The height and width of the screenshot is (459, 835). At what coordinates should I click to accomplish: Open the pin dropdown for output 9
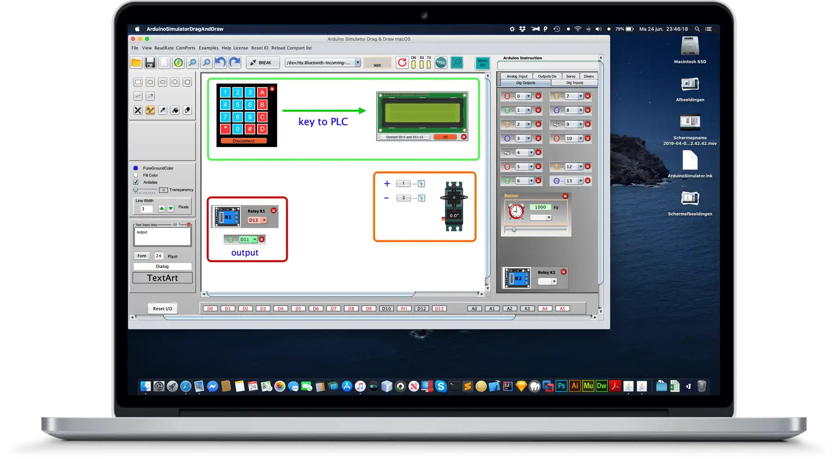tap(574, 124)
